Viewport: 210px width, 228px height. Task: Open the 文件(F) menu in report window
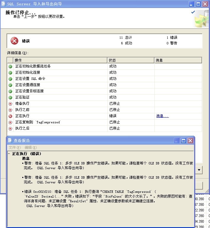15,148
